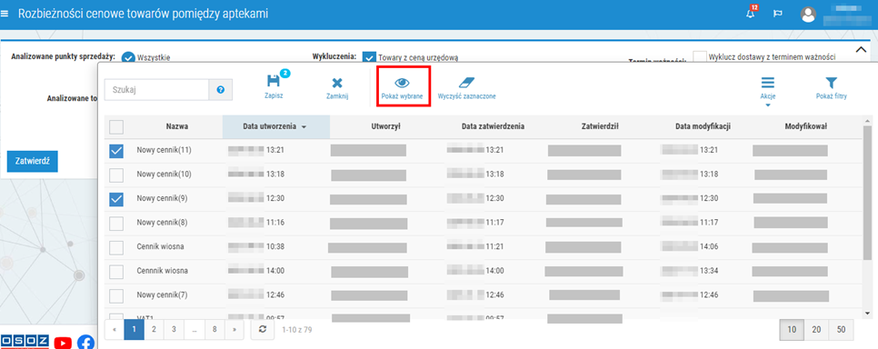Click the 1-10 z 79 record count
Viewport: 878px width, 349px height.
[x=297, y=330]
